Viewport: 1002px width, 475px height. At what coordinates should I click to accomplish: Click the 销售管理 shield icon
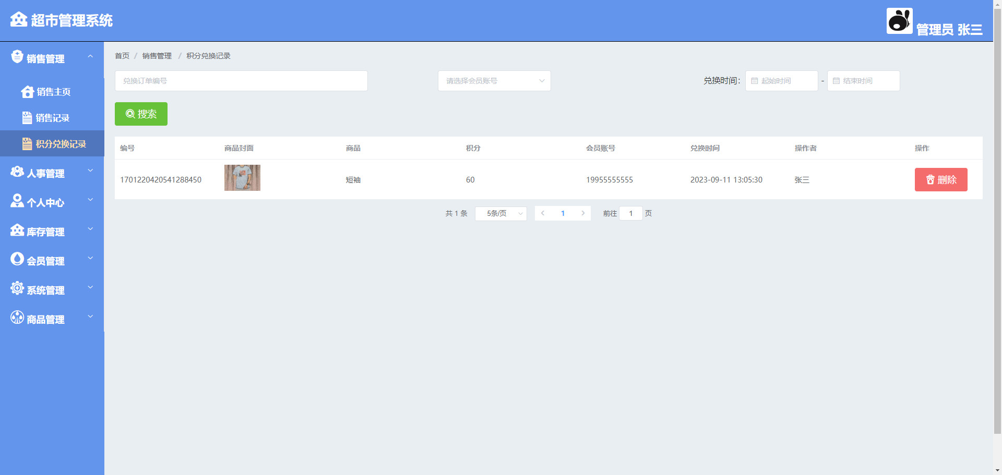[17, 56]
